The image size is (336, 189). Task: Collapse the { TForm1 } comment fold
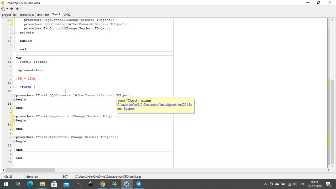tap(14, 87)
